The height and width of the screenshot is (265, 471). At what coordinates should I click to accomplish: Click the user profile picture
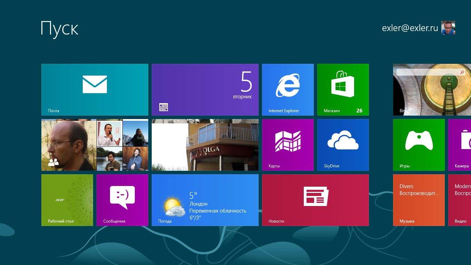point(448,28)
